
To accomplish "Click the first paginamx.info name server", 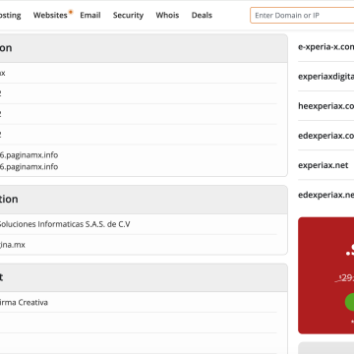I will pyautogui.click(x=29, y=154).
